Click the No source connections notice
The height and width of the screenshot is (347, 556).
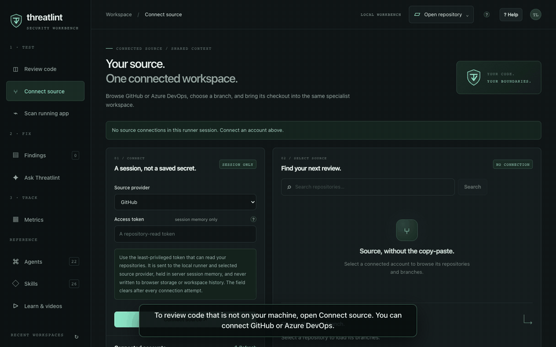(x=323, y=130)
